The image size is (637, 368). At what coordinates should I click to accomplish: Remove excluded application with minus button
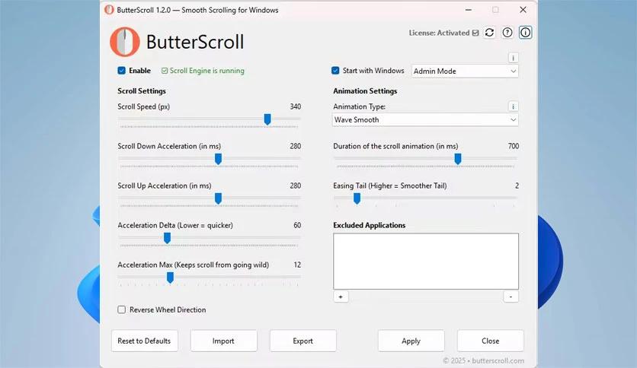click(x=511, y=297)
